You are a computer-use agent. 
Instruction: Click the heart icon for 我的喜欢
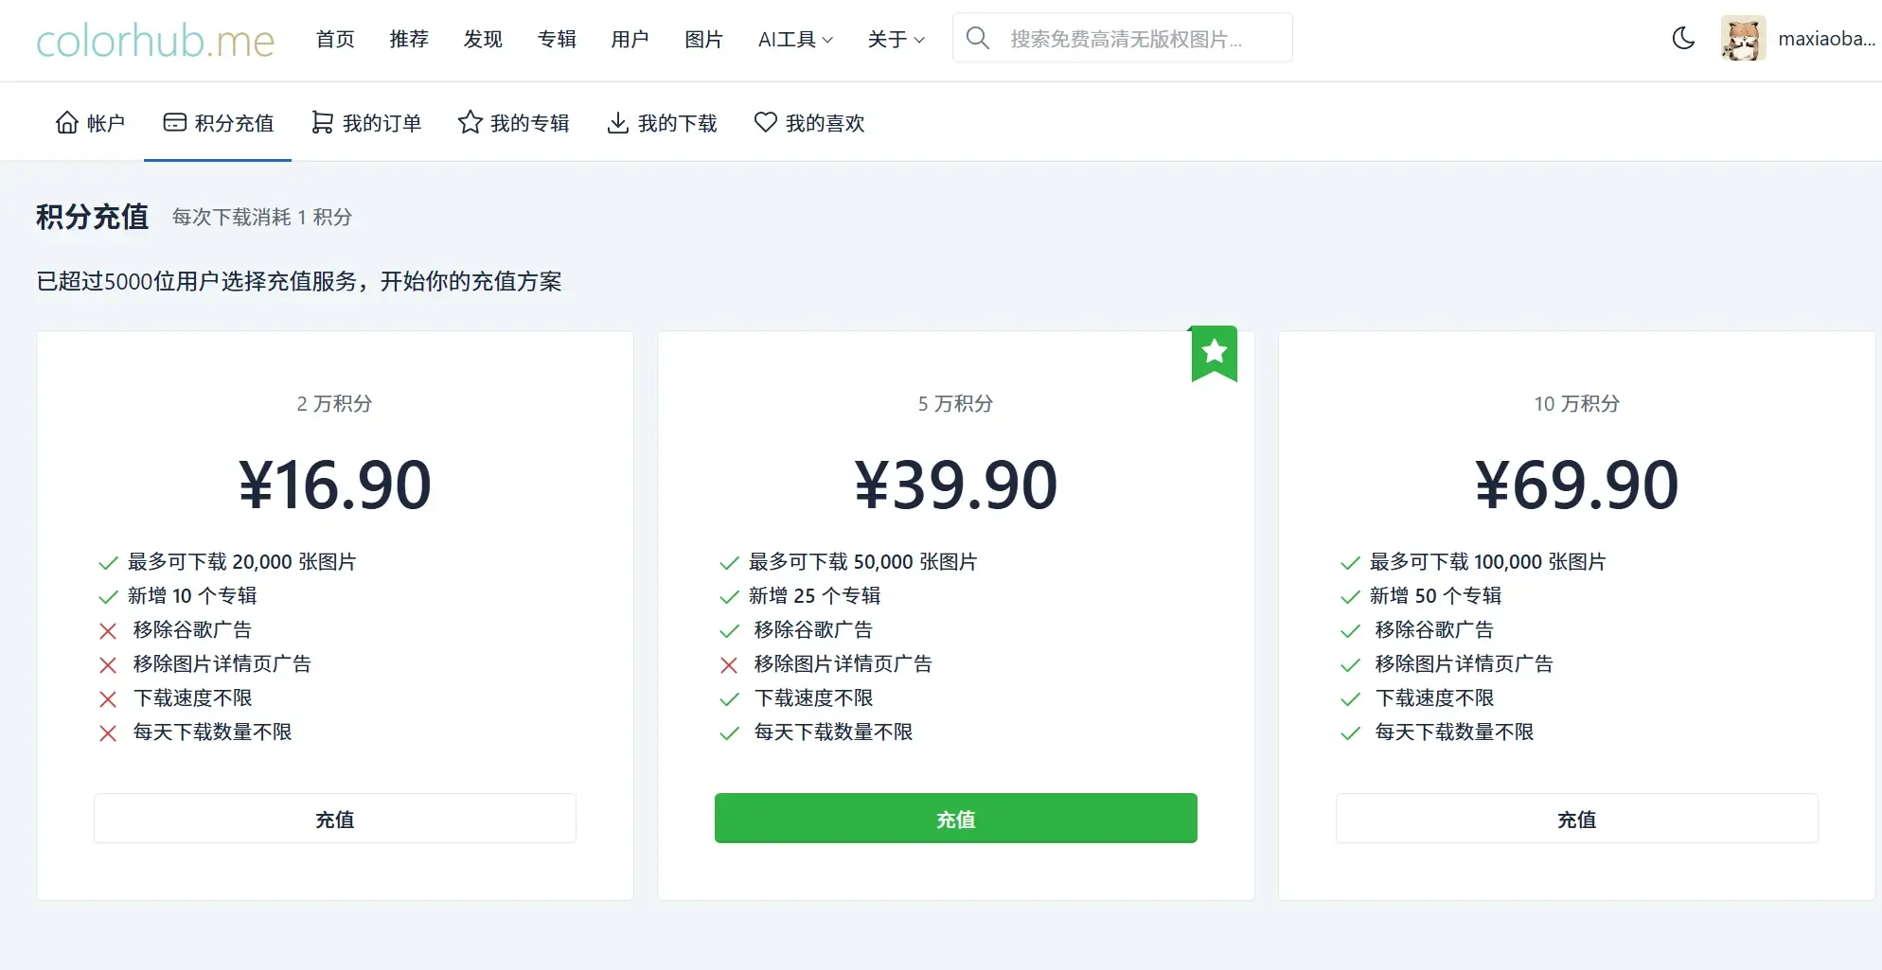pos(766,123)
